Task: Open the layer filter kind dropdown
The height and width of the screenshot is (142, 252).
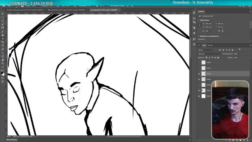Action: 206,50
